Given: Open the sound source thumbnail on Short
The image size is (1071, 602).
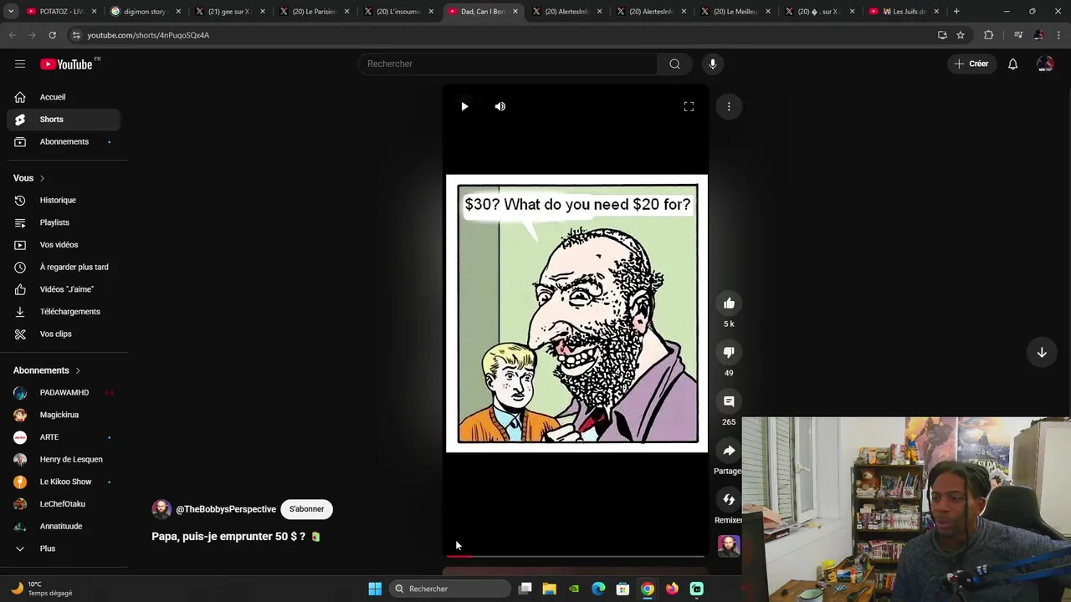Looking at the screenshot, I should coord(729,546).
